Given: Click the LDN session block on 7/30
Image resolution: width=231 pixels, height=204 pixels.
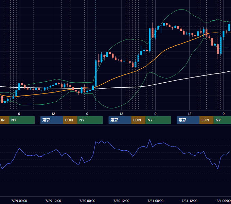Looking at the screenshot, I should 138,120.
